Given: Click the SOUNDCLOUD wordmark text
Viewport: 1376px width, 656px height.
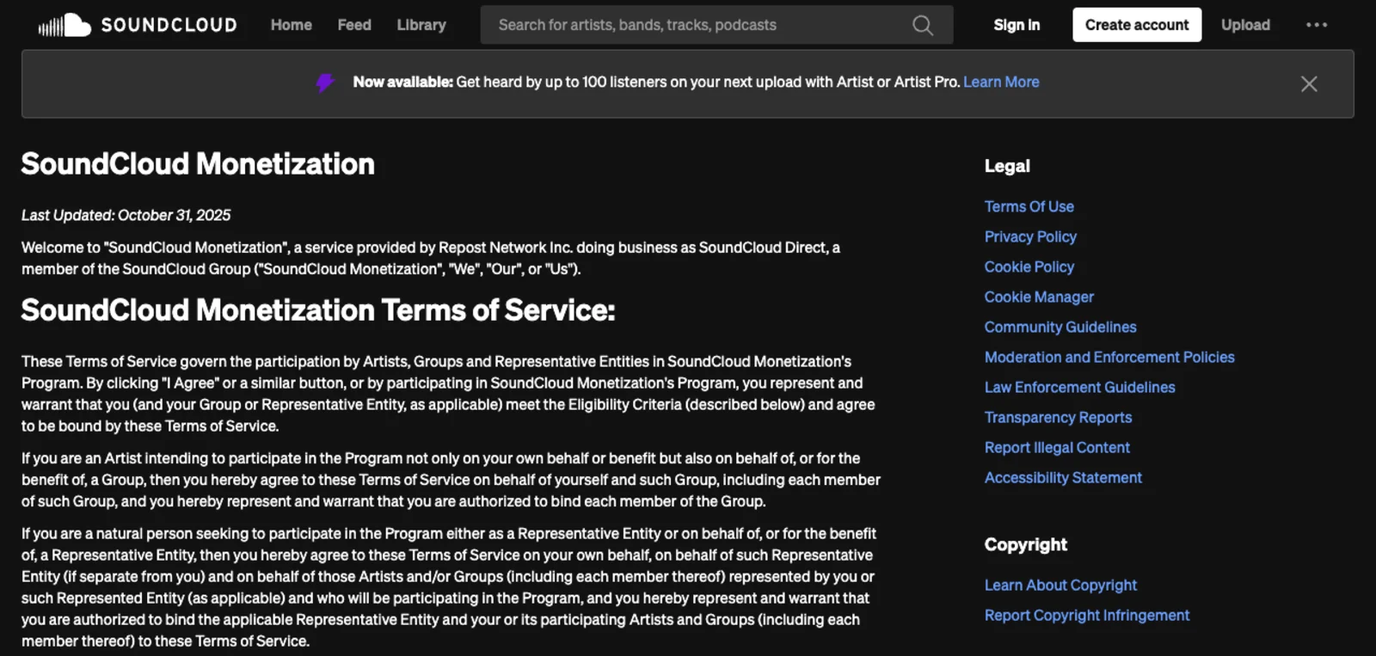Looking at the screenshot, I should (x=169, y=25).
